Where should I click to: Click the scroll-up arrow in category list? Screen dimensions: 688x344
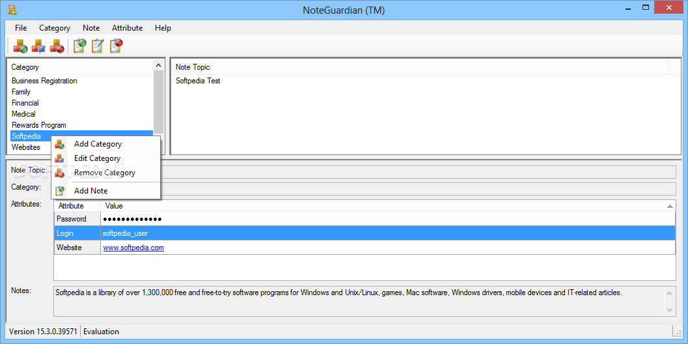click(x=159, y=66)
